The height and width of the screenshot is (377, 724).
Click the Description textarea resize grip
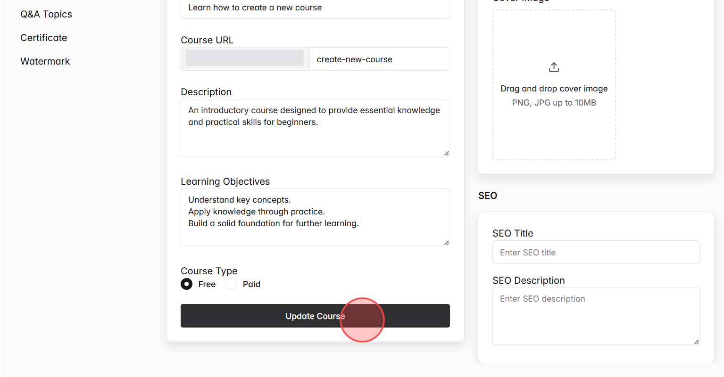pos(446,152)
